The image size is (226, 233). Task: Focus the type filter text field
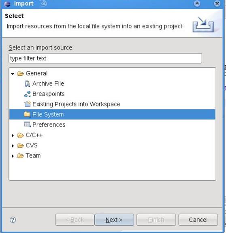pyautogui.click(x=105, y=58)
